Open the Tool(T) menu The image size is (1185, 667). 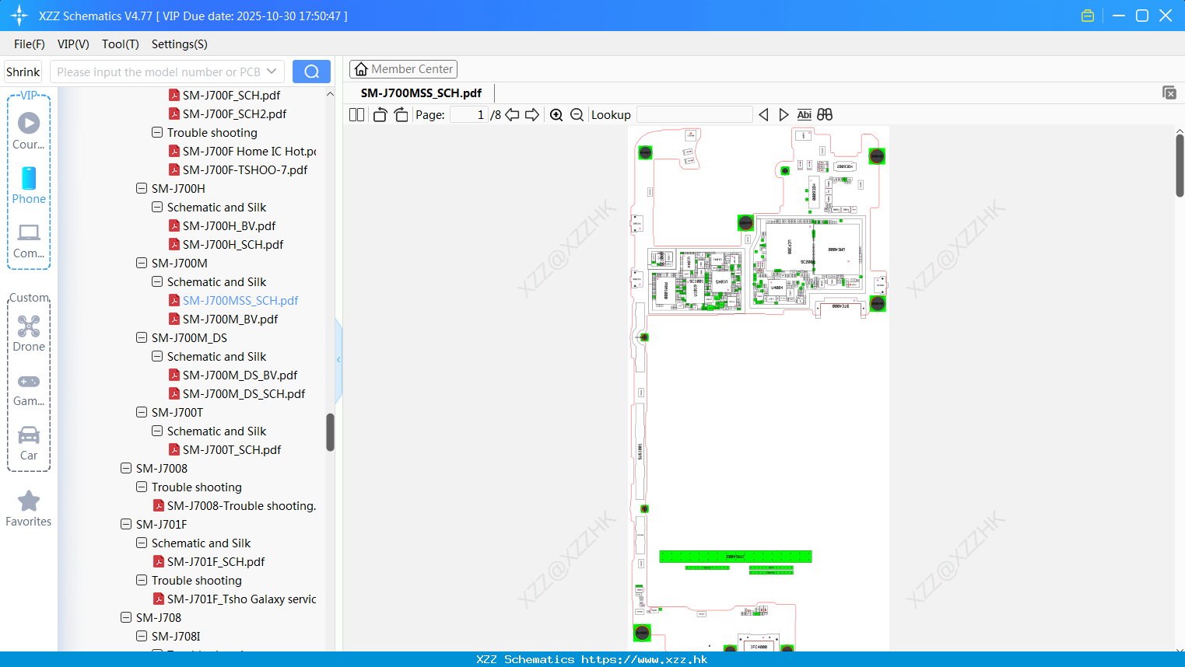pos(121,44)
